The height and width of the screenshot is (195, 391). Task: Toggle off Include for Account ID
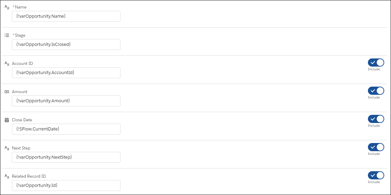[376, 63]
